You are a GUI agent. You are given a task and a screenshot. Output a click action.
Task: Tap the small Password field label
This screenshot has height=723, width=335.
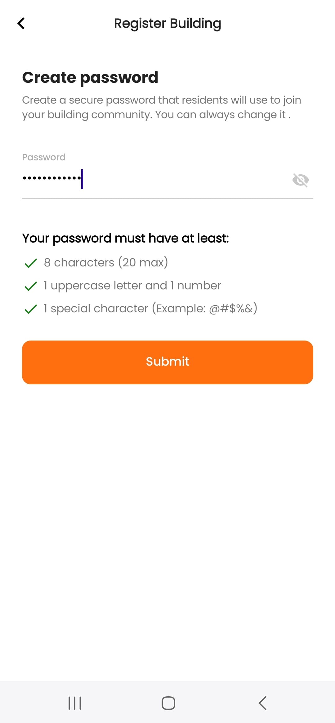tap(44, 157)
